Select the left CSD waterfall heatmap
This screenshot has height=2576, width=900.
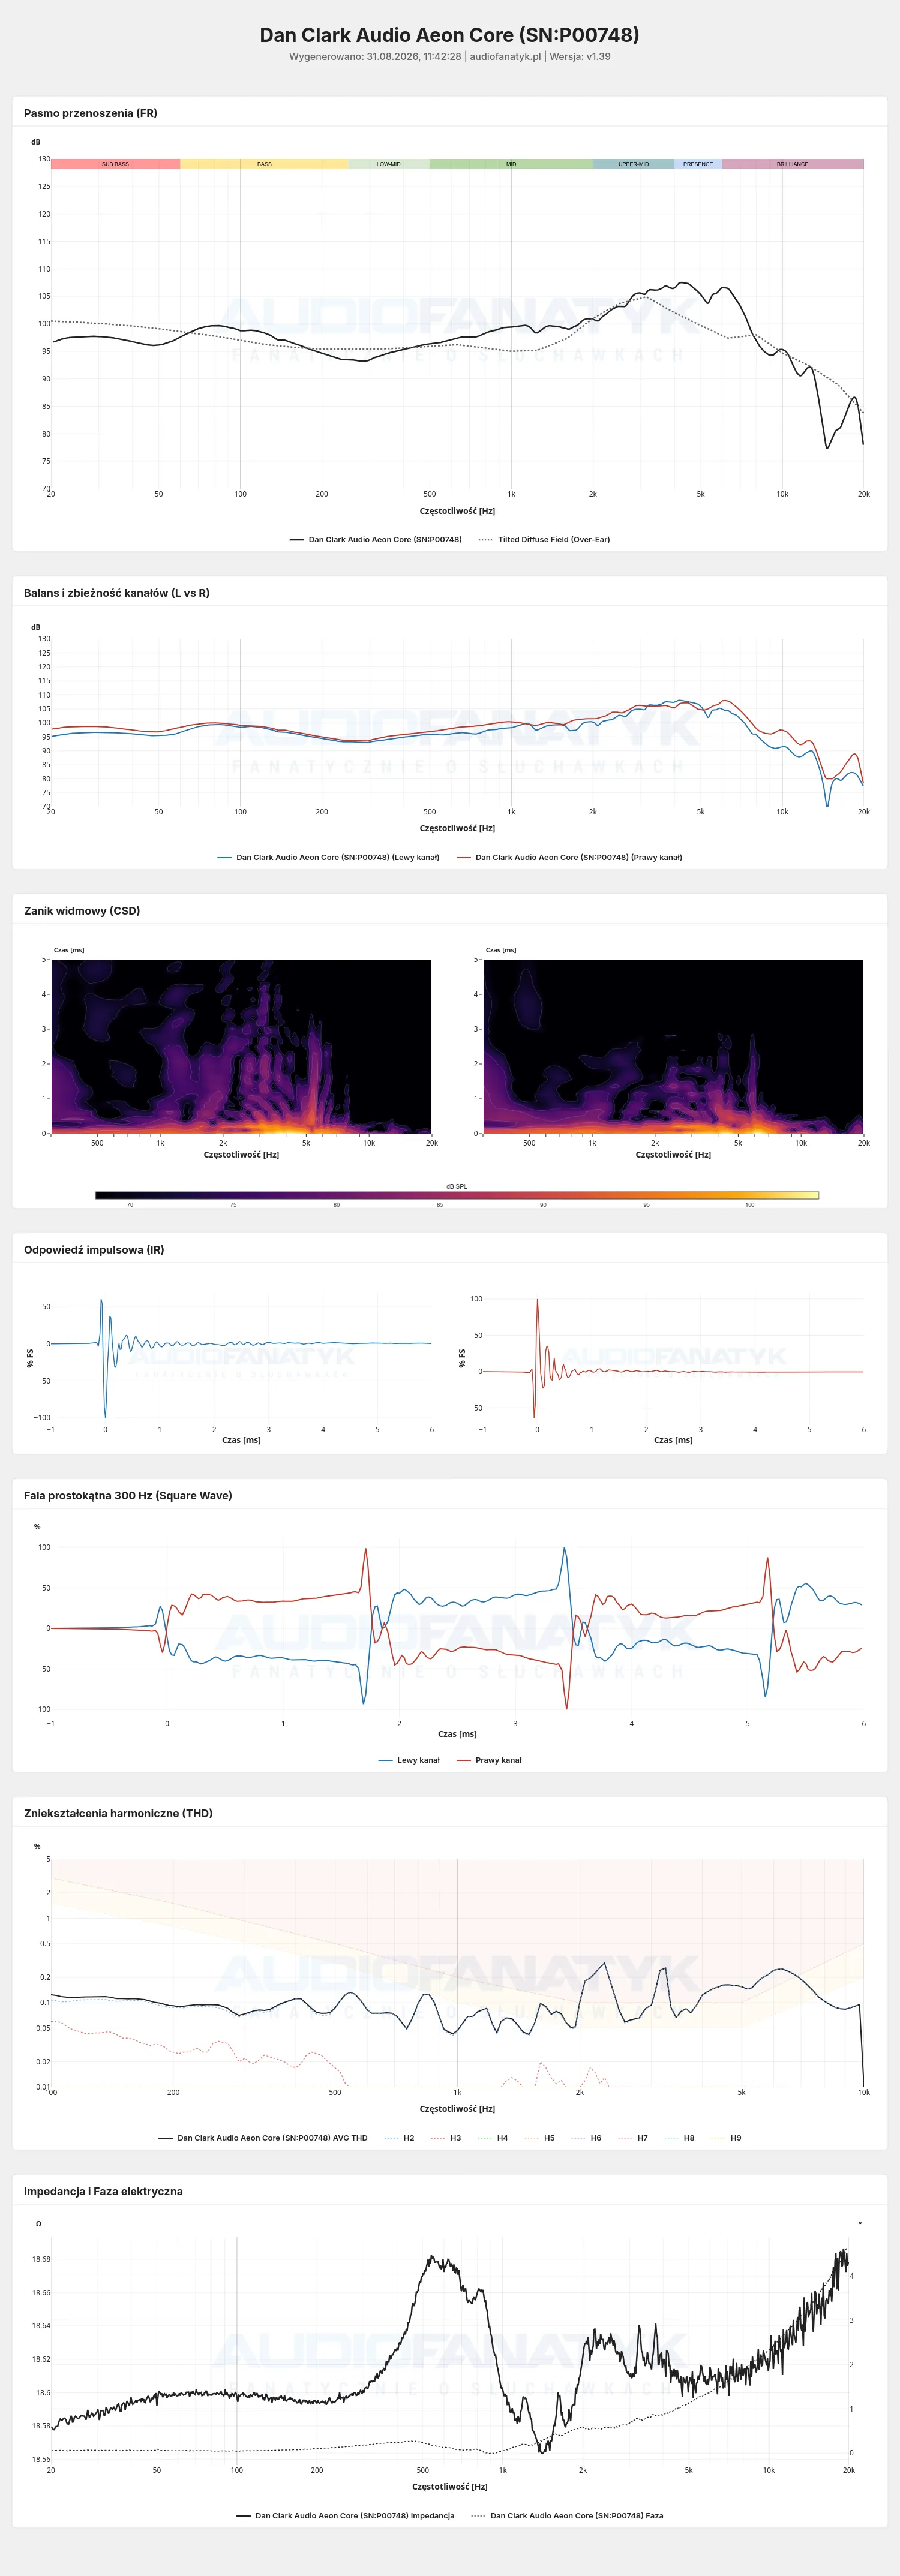[241, 1046]
